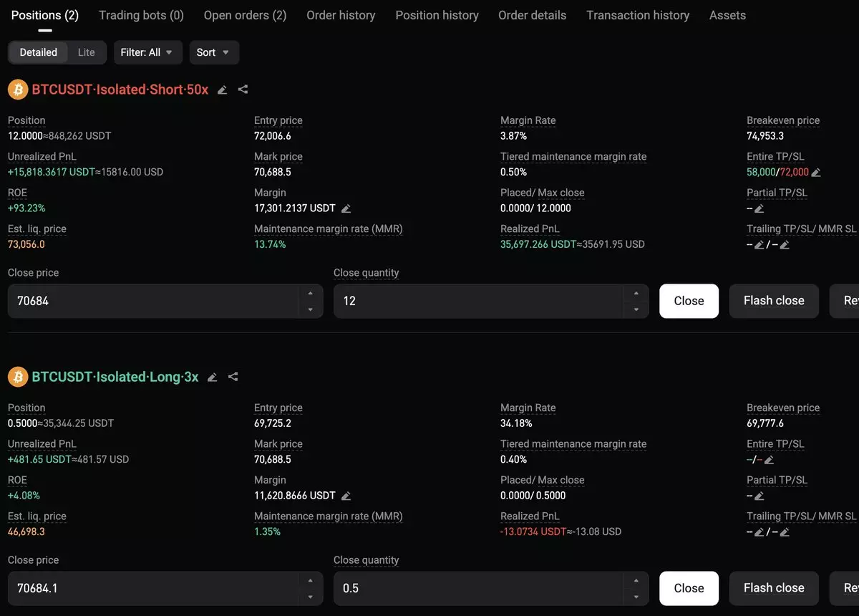Image resolution: width=859 pixels, height=616 pixels.
Task: Focus close price field showing 70684.1
Action: click(165, 588)
